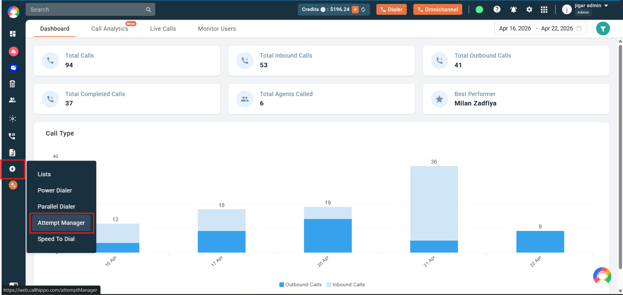This screenshot has width=623, height=295.
Task: Open the numbers keypad sidebar icon
Action: 12,84
